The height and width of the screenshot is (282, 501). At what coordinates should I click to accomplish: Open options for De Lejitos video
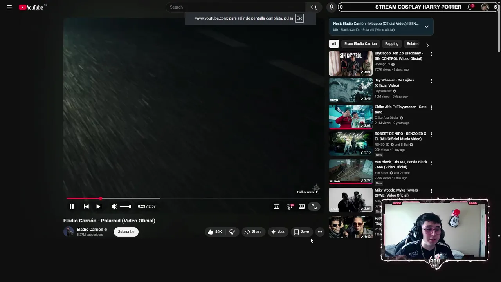pyautogui.click(x=431, y=81)
